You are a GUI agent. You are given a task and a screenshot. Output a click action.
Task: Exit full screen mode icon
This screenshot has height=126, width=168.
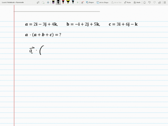tap(164, 2)
